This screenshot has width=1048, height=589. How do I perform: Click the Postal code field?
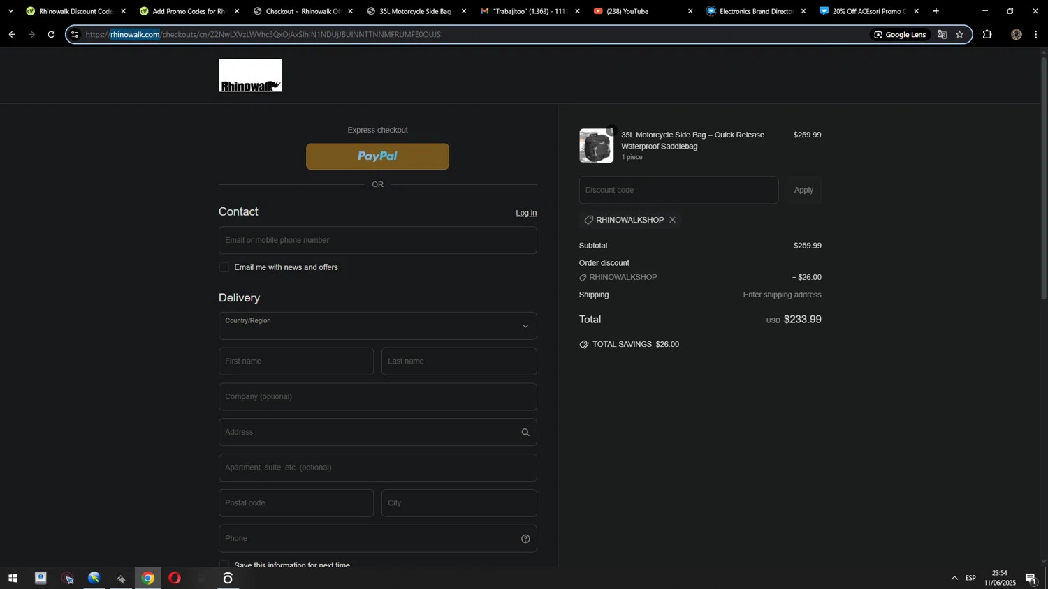[x=296, y=503]
